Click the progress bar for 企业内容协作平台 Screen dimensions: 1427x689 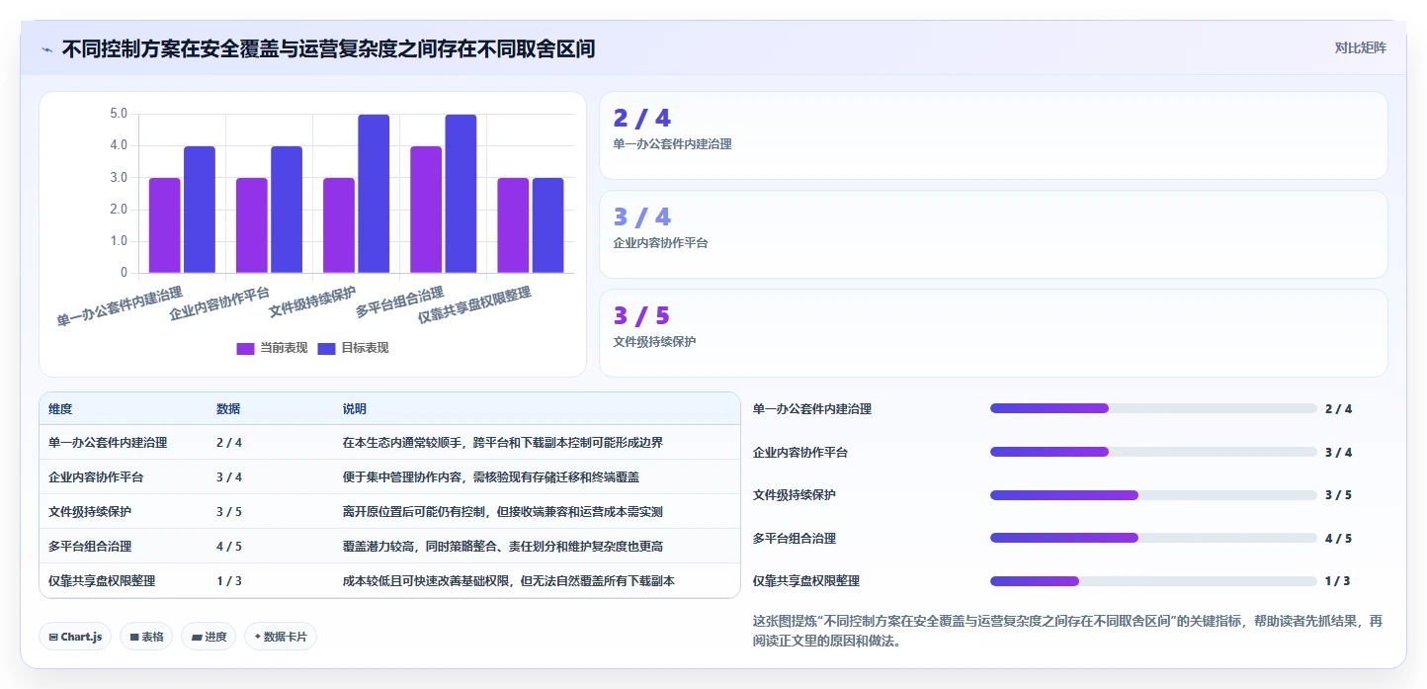click(1153, 452)
